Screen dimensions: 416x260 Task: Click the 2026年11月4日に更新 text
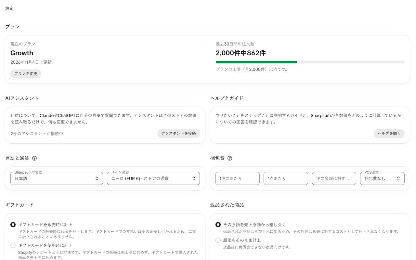click(31, 62)
